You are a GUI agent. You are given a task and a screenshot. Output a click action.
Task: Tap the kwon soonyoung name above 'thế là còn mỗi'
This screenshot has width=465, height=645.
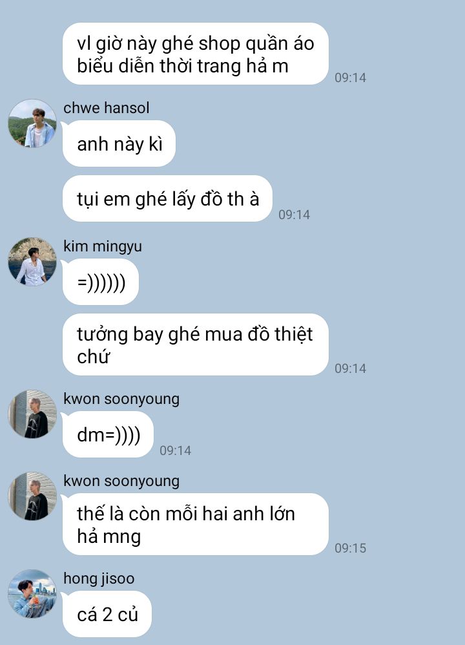coord(121,481)
